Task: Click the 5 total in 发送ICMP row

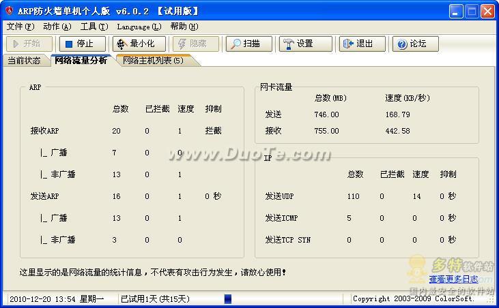Action: click(349, 218)
